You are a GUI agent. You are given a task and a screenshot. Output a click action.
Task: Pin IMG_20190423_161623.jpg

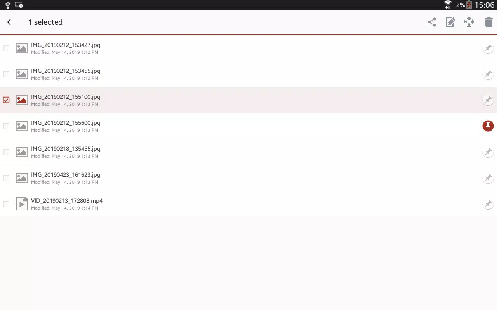coord(488,178)
